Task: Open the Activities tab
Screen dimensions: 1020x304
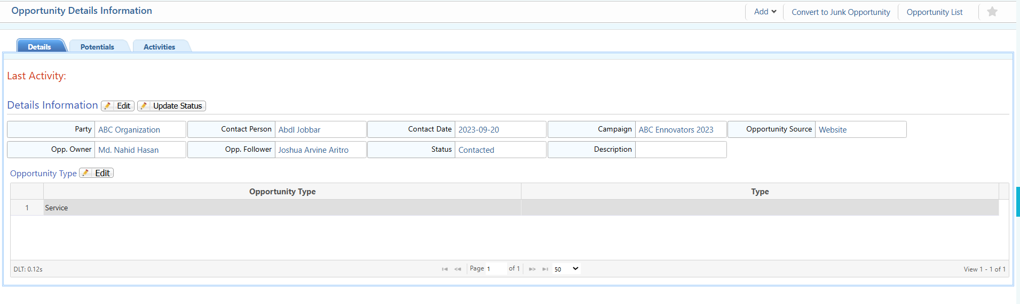Action: 159,47
